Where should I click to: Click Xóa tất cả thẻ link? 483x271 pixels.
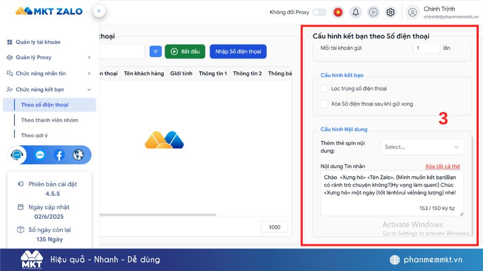tap(442, 166)
